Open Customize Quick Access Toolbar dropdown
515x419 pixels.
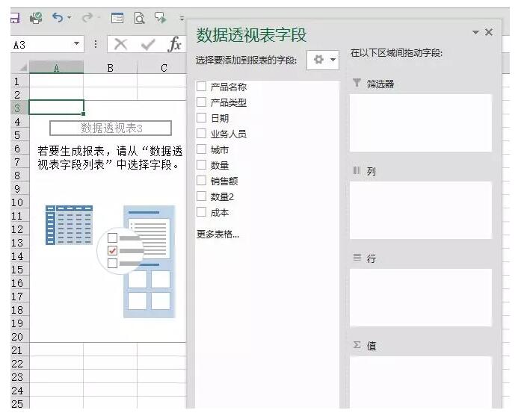(182, 19)
